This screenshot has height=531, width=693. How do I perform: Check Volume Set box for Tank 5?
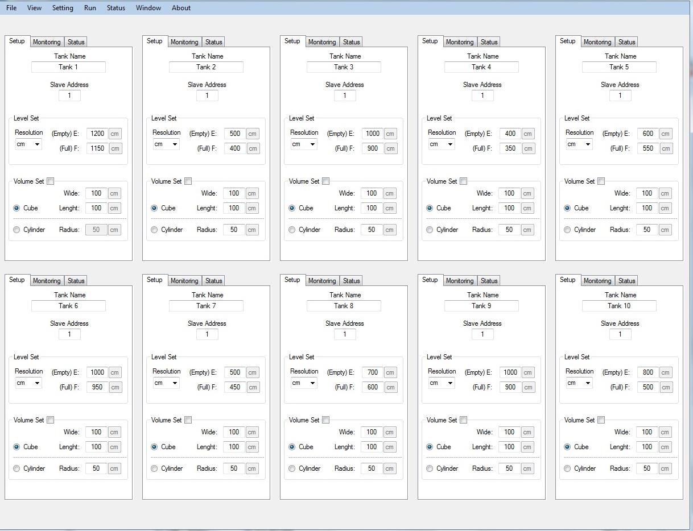pos(601,181)
